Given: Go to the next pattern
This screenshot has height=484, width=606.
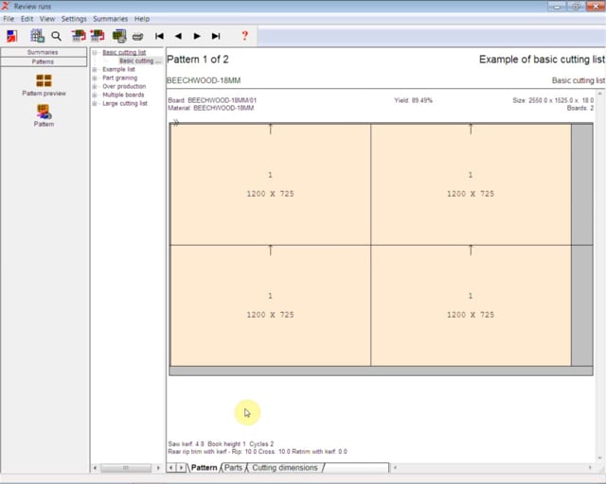Looking at the screenshot, I should pos(197,36).
